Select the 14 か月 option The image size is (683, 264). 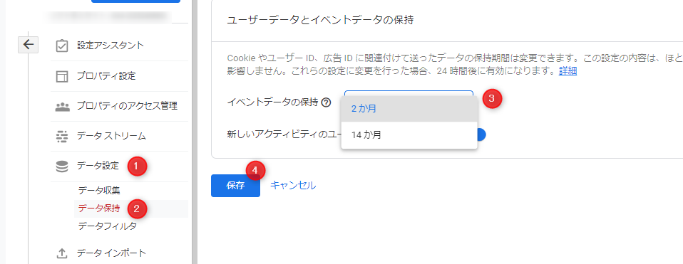tap(409, 134)
